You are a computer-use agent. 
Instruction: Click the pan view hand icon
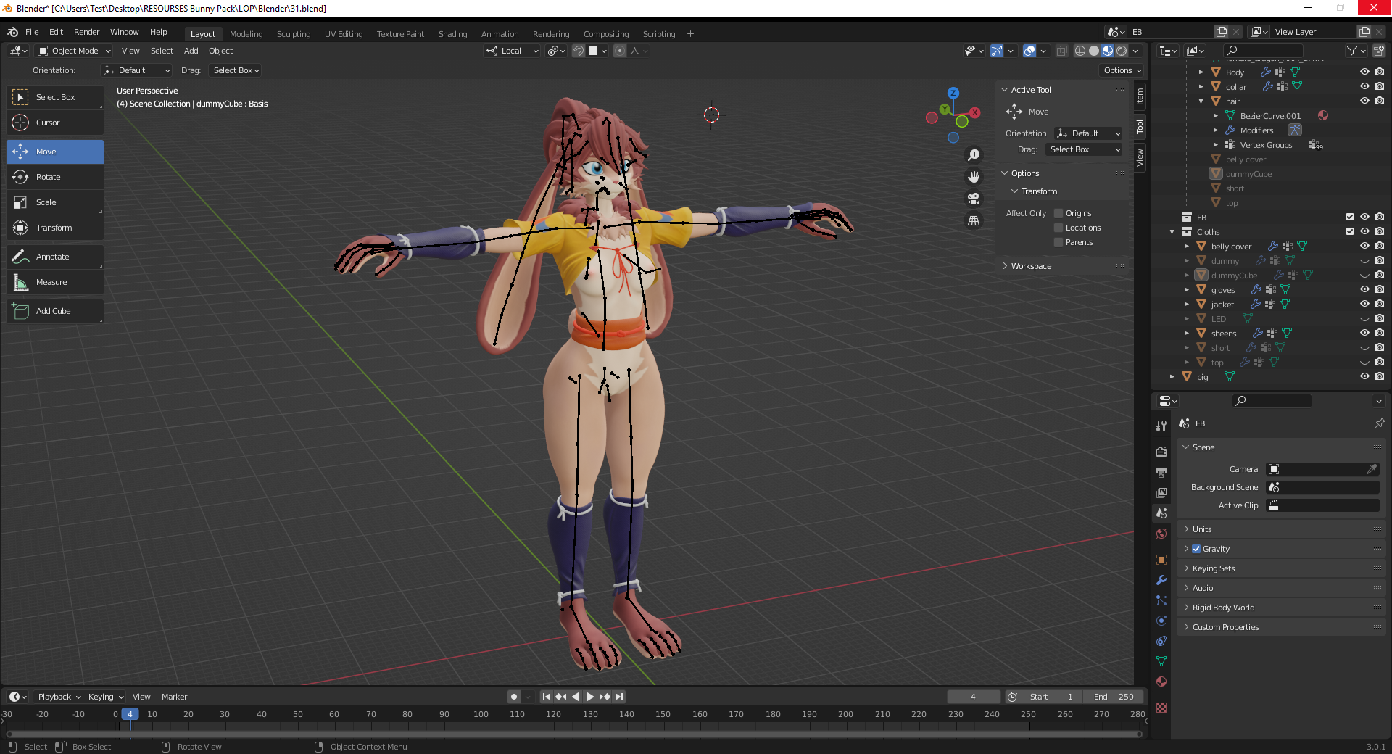tap(974, 177)
